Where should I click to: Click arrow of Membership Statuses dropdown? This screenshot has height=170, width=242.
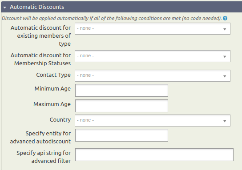tap(225, 57)
